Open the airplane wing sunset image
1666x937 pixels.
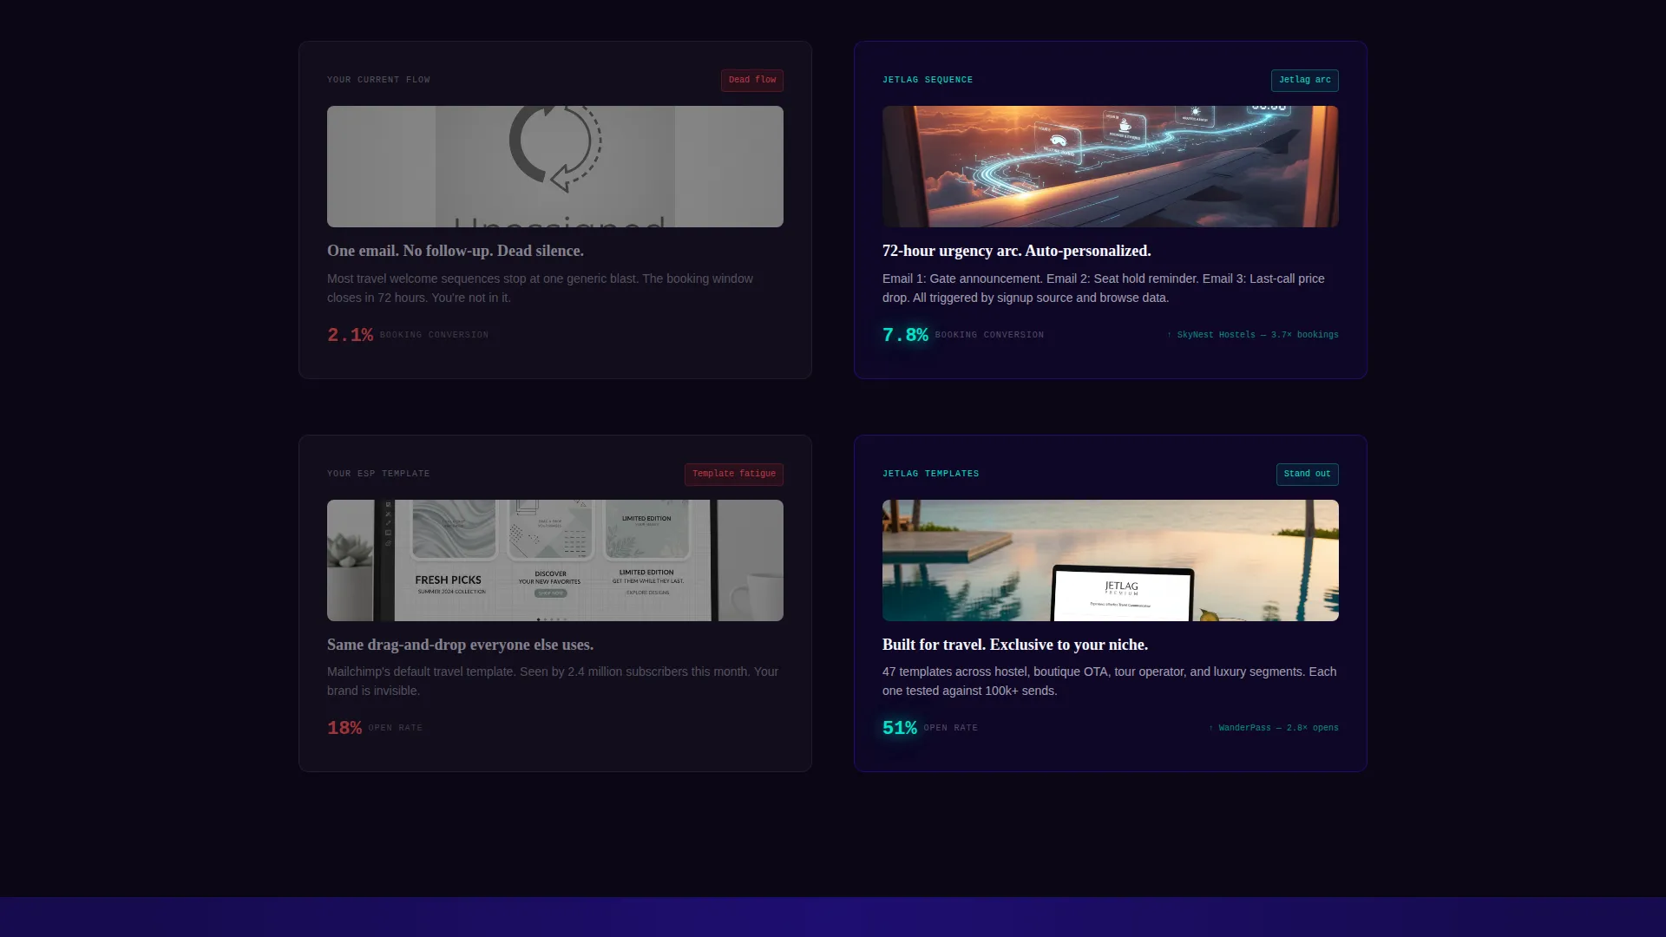1111,167
